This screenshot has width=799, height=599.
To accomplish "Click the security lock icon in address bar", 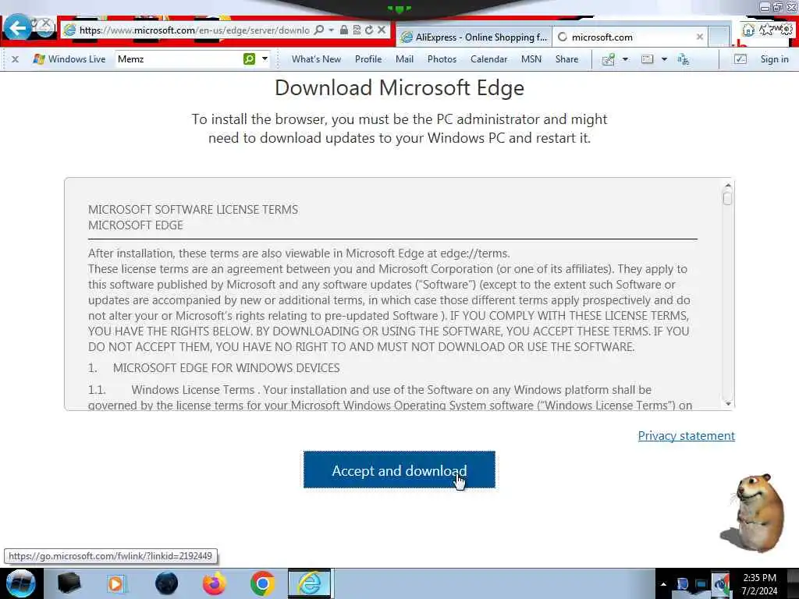I will point(344,30).
